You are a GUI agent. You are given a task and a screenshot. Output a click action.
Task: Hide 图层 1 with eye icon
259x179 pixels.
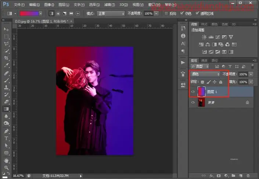click(x=193, y=92)
